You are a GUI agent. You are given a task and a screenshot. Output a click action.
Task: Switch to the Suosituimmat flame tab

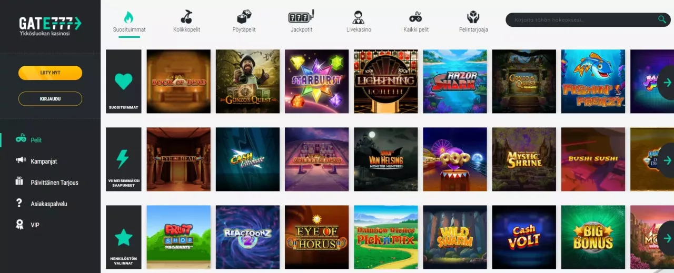click(x=129, y=22)
